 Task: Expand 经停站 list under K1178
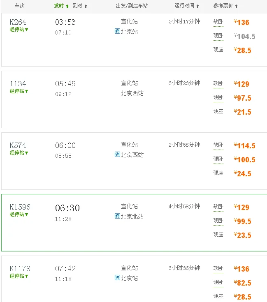19,276
